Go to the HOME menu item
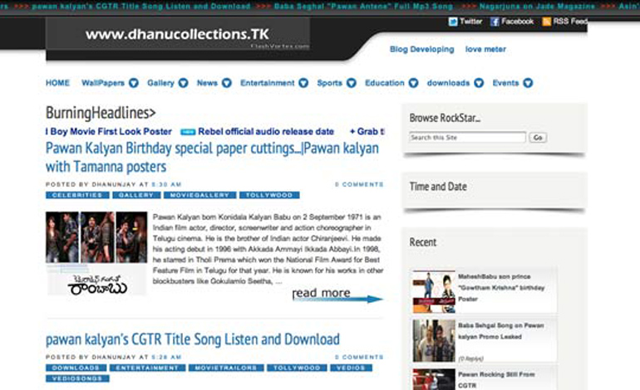Screen dimensions: 640x390 click(57, 83)
